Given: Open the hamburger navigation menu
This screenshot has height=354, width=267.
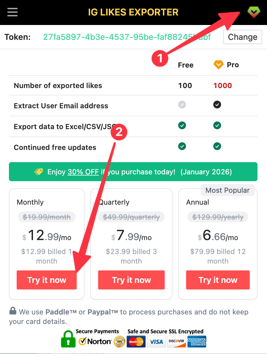Looking at the screenshot, I should tap(12, 12).
